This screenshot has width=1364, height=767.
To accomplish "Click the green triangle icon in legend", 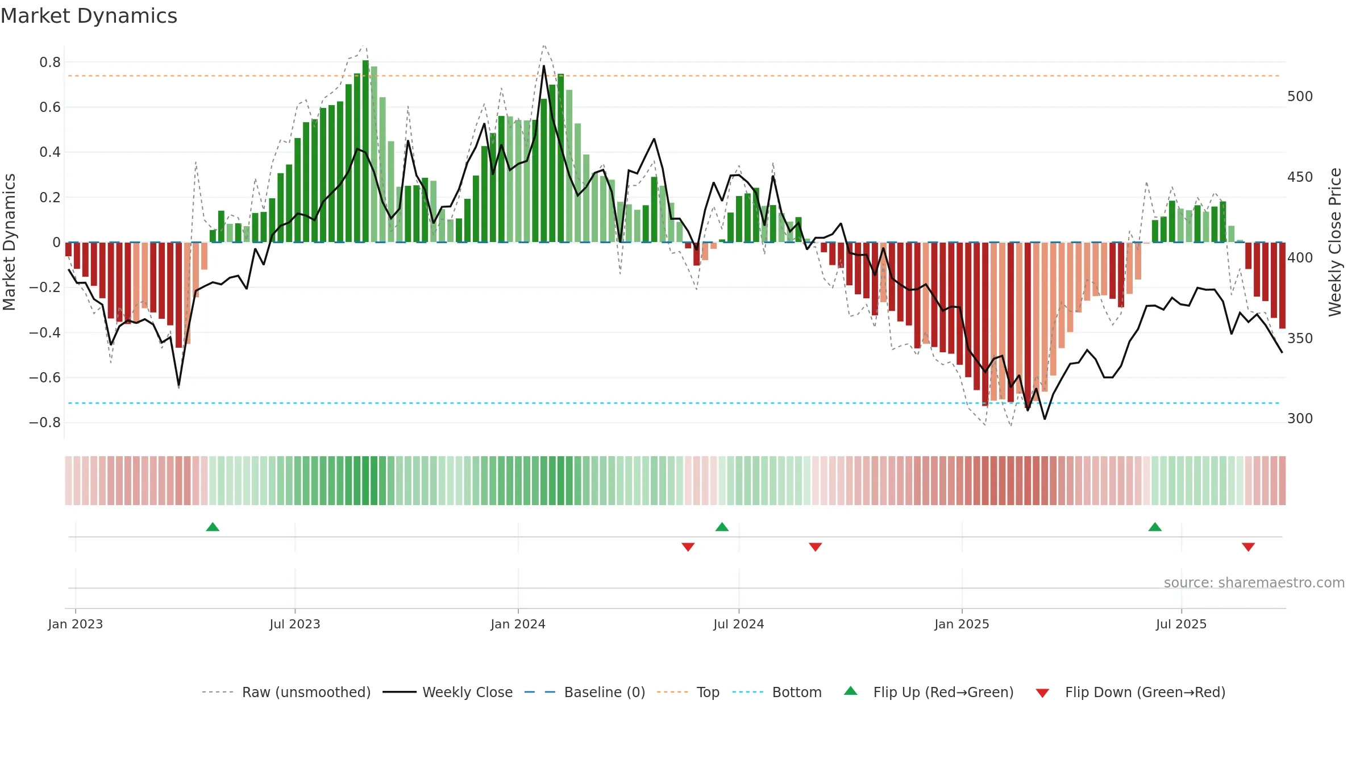I will 851,691.
